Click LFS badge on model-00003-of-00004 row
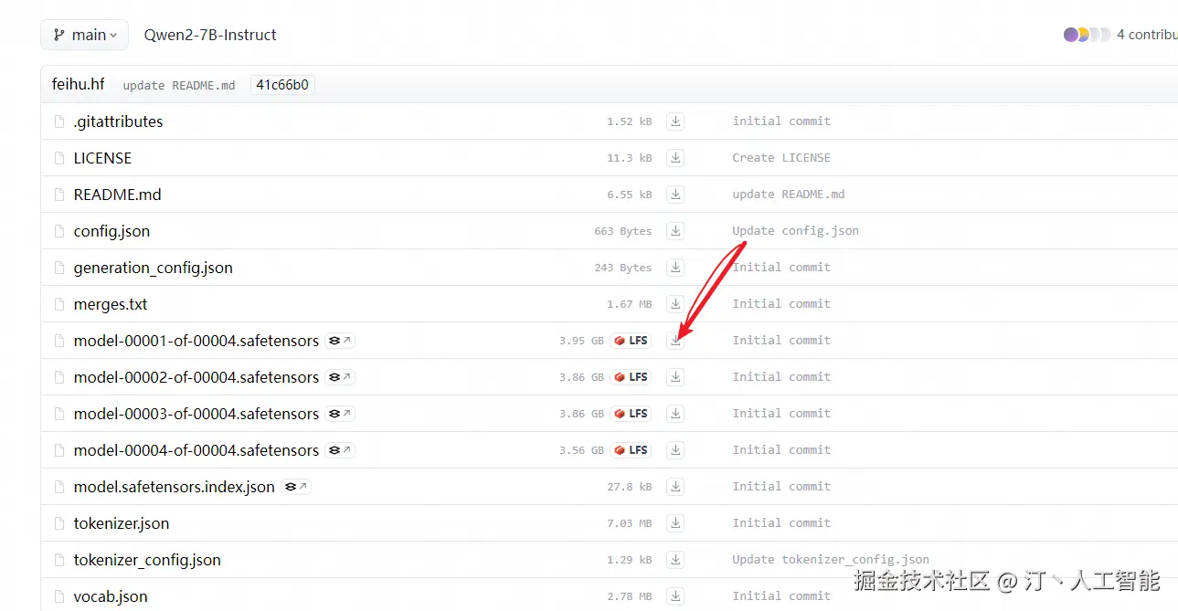 pyautogui.click(x=631, y=414)
